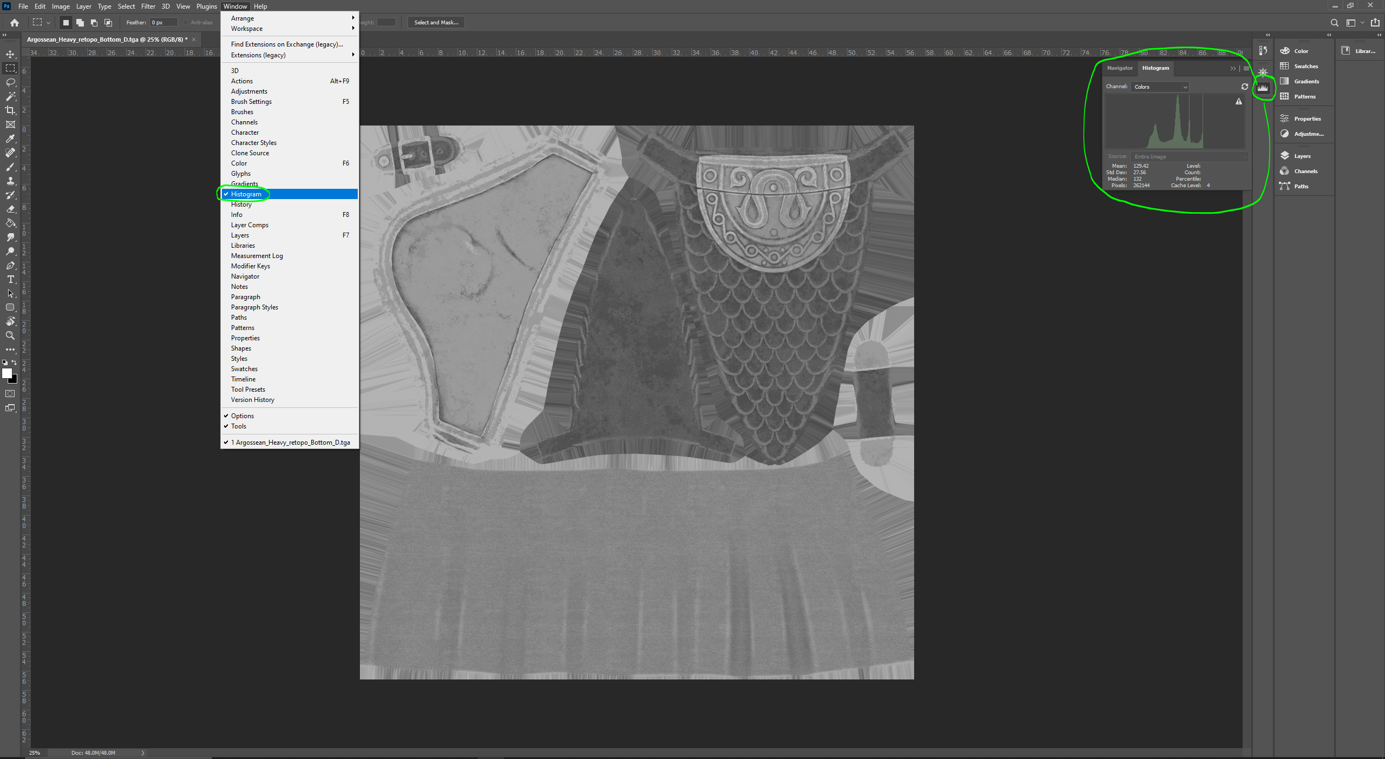Open the Filter menu
This screenshot has width=1385, height=759.
tap(148, 6)
